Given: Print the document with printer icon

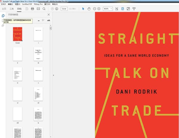Looking at the screenshot, I should point(33,9).
